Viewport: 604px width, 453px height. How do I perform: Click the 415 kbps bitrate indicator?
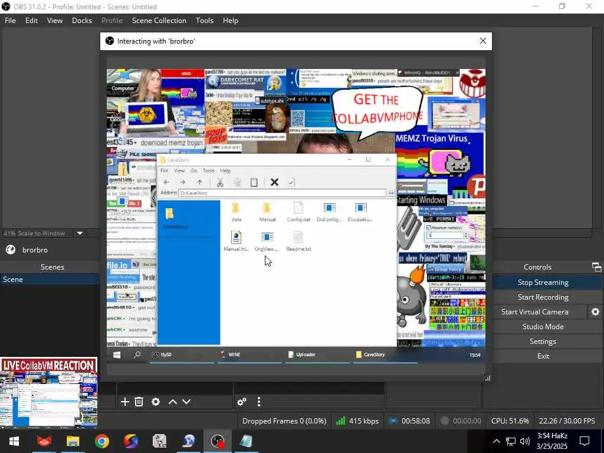357,421
